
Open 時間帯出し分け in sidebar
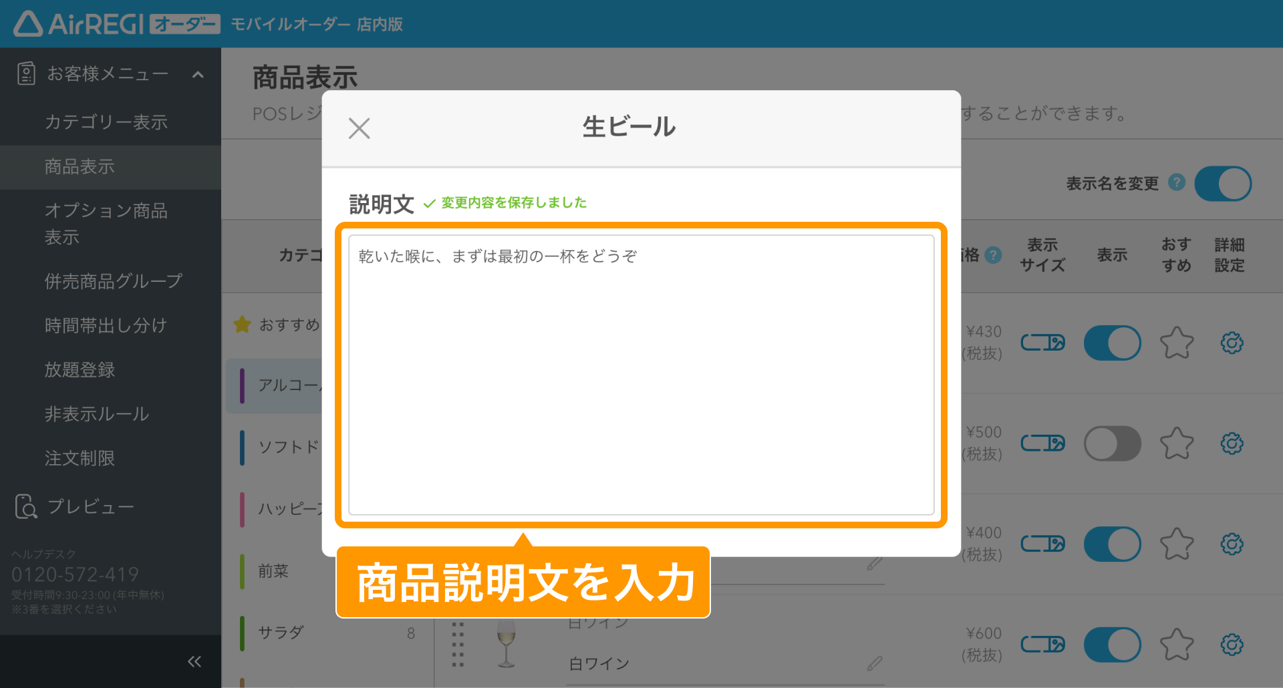(x=106, y=325)
